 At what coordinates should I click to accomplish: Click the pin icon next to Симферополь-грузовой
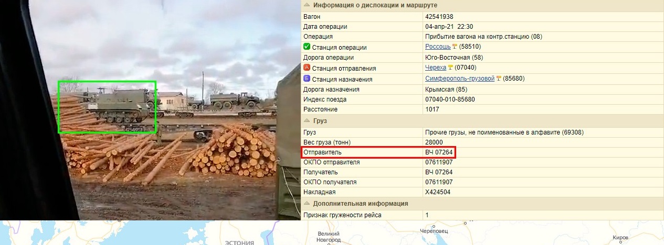[499, 79]
